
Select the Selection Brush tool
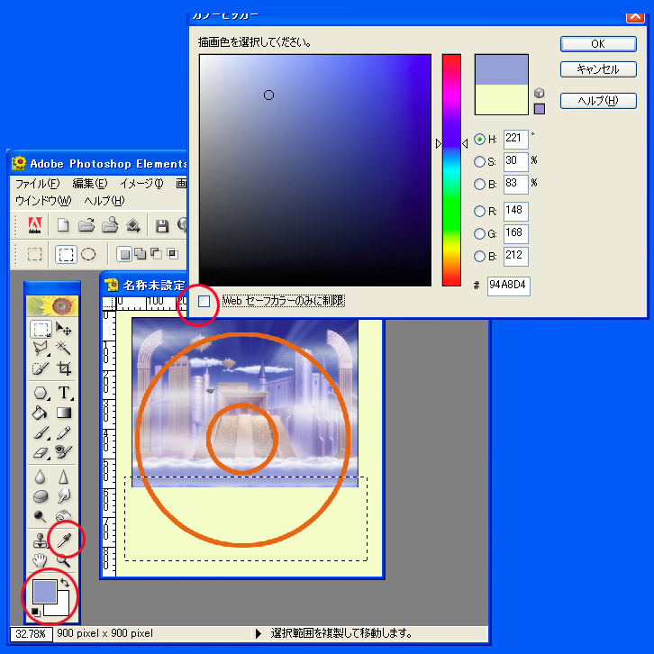(x=41, y=368)
